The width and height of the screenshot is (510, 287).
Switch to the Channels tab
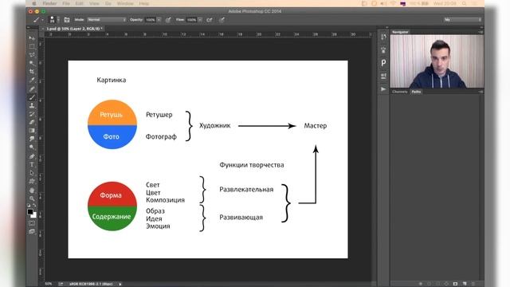pyautogui.click(x=400, y=92)
